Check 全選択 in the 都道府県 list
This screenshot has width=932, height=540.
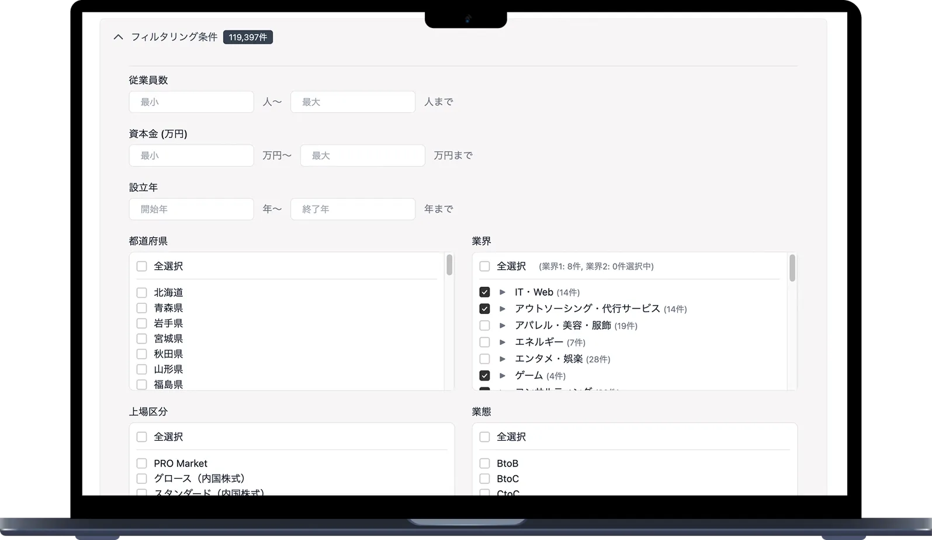[x=141, y=266]
